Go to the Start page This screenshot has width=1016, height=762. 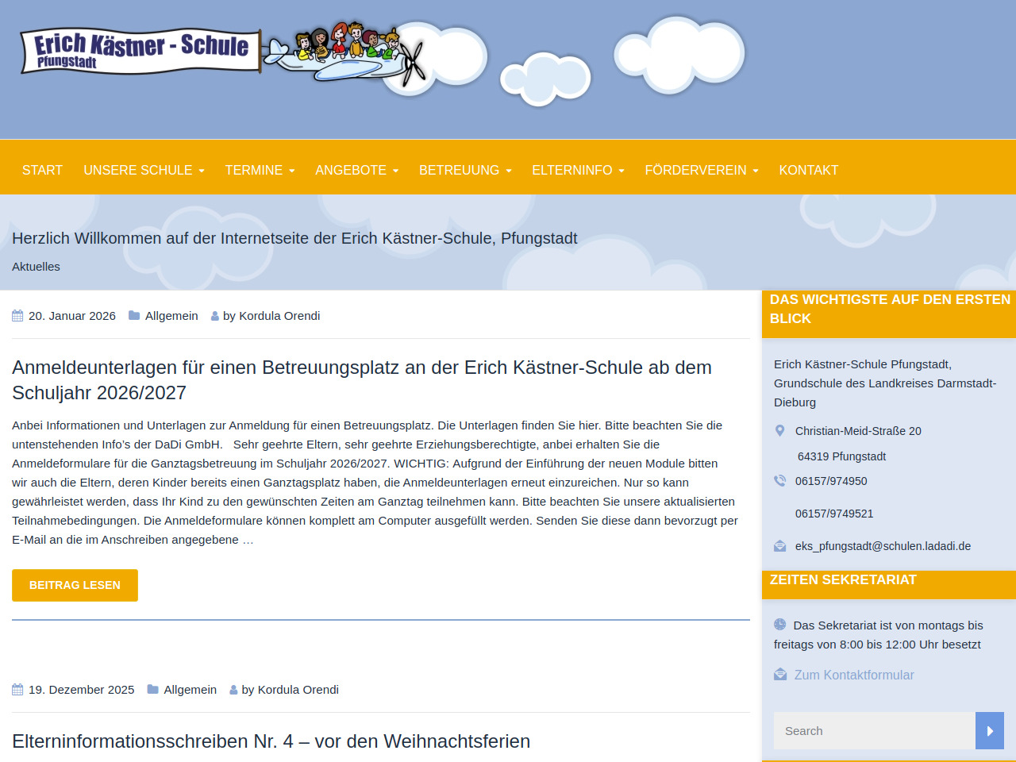point(42,171)
